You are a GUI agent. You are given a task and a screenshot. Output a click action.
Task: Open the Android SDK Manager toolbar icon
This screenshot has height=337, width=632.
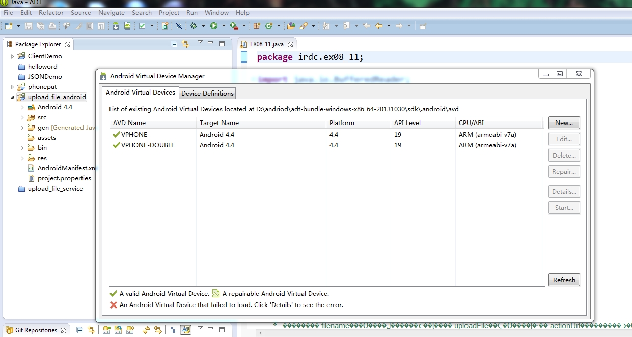click(x=116, y=26)
